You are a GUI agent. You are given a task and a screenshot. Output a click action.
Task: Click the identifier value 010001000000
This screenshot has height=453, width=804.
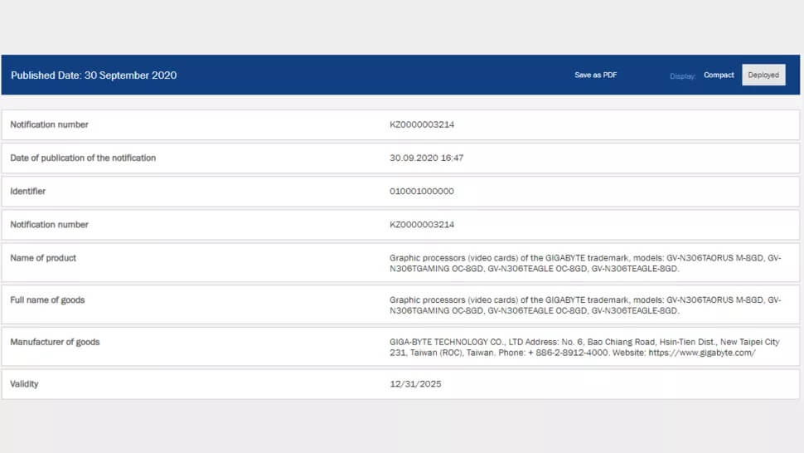[x=422, y=192]
